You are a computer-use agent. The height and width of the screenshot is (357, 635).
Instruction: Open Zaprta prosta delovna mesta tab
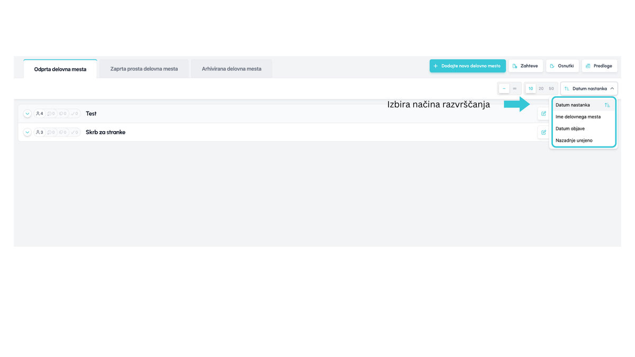[x=144, y=69]
